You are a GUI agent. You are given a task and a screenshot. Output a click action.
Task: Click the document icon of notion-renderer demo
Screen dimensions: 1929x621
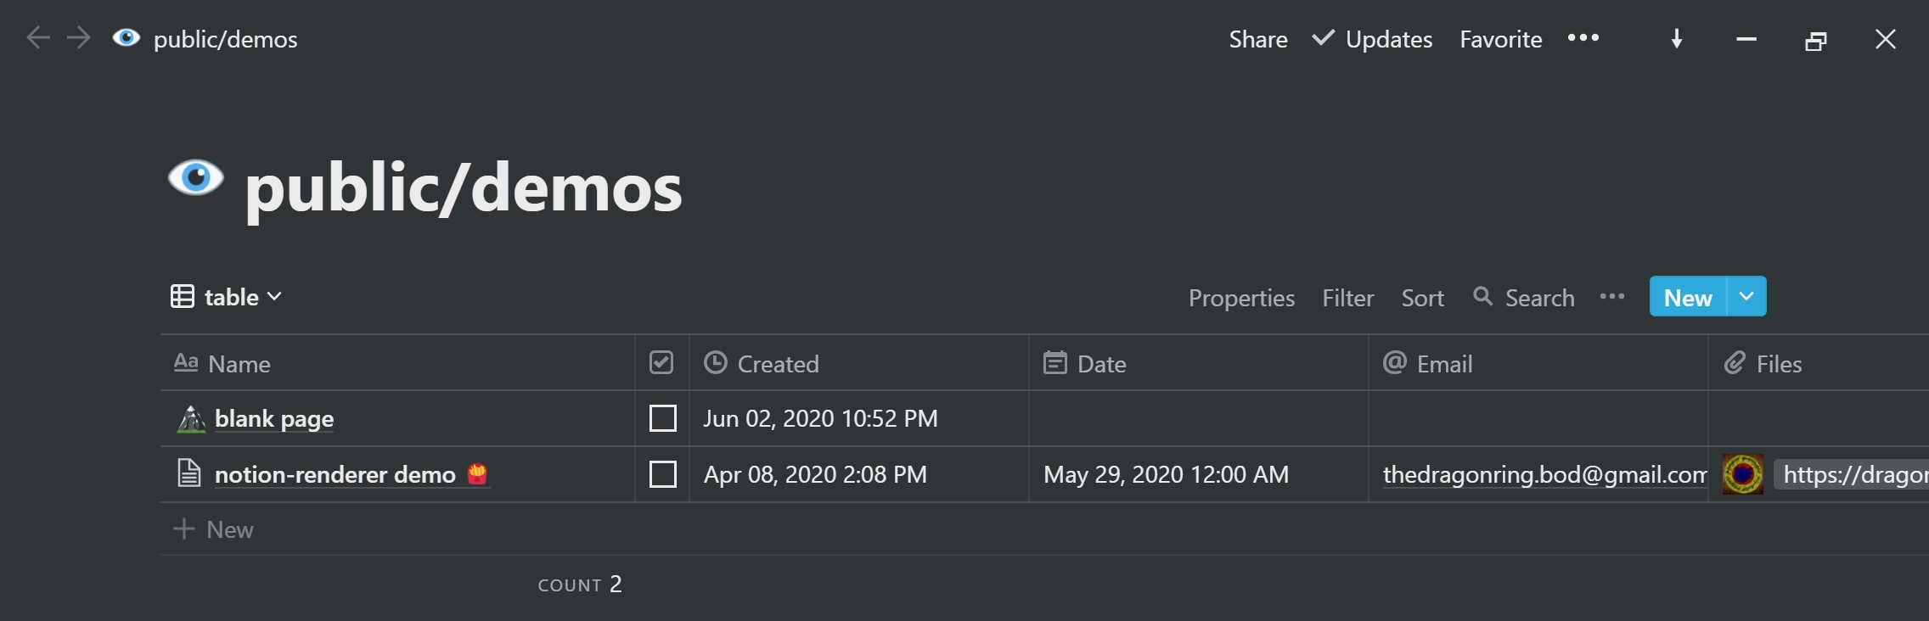[188, 473]
